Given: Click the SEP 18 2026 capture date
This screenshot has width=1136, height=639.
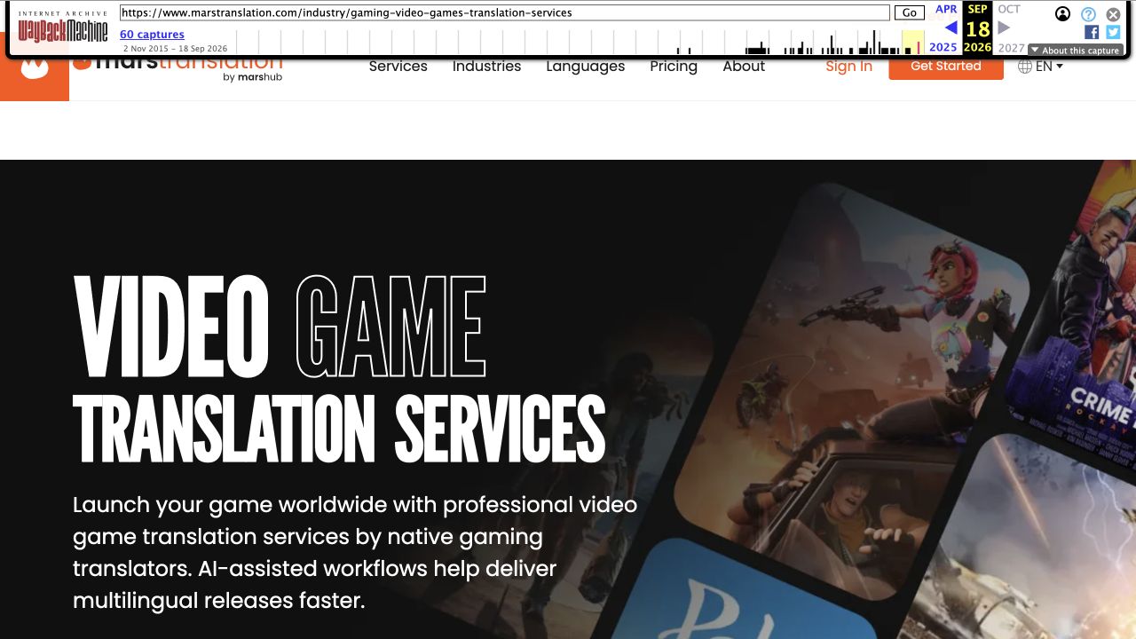Looking at the screenshot, I should click(977, 28).
